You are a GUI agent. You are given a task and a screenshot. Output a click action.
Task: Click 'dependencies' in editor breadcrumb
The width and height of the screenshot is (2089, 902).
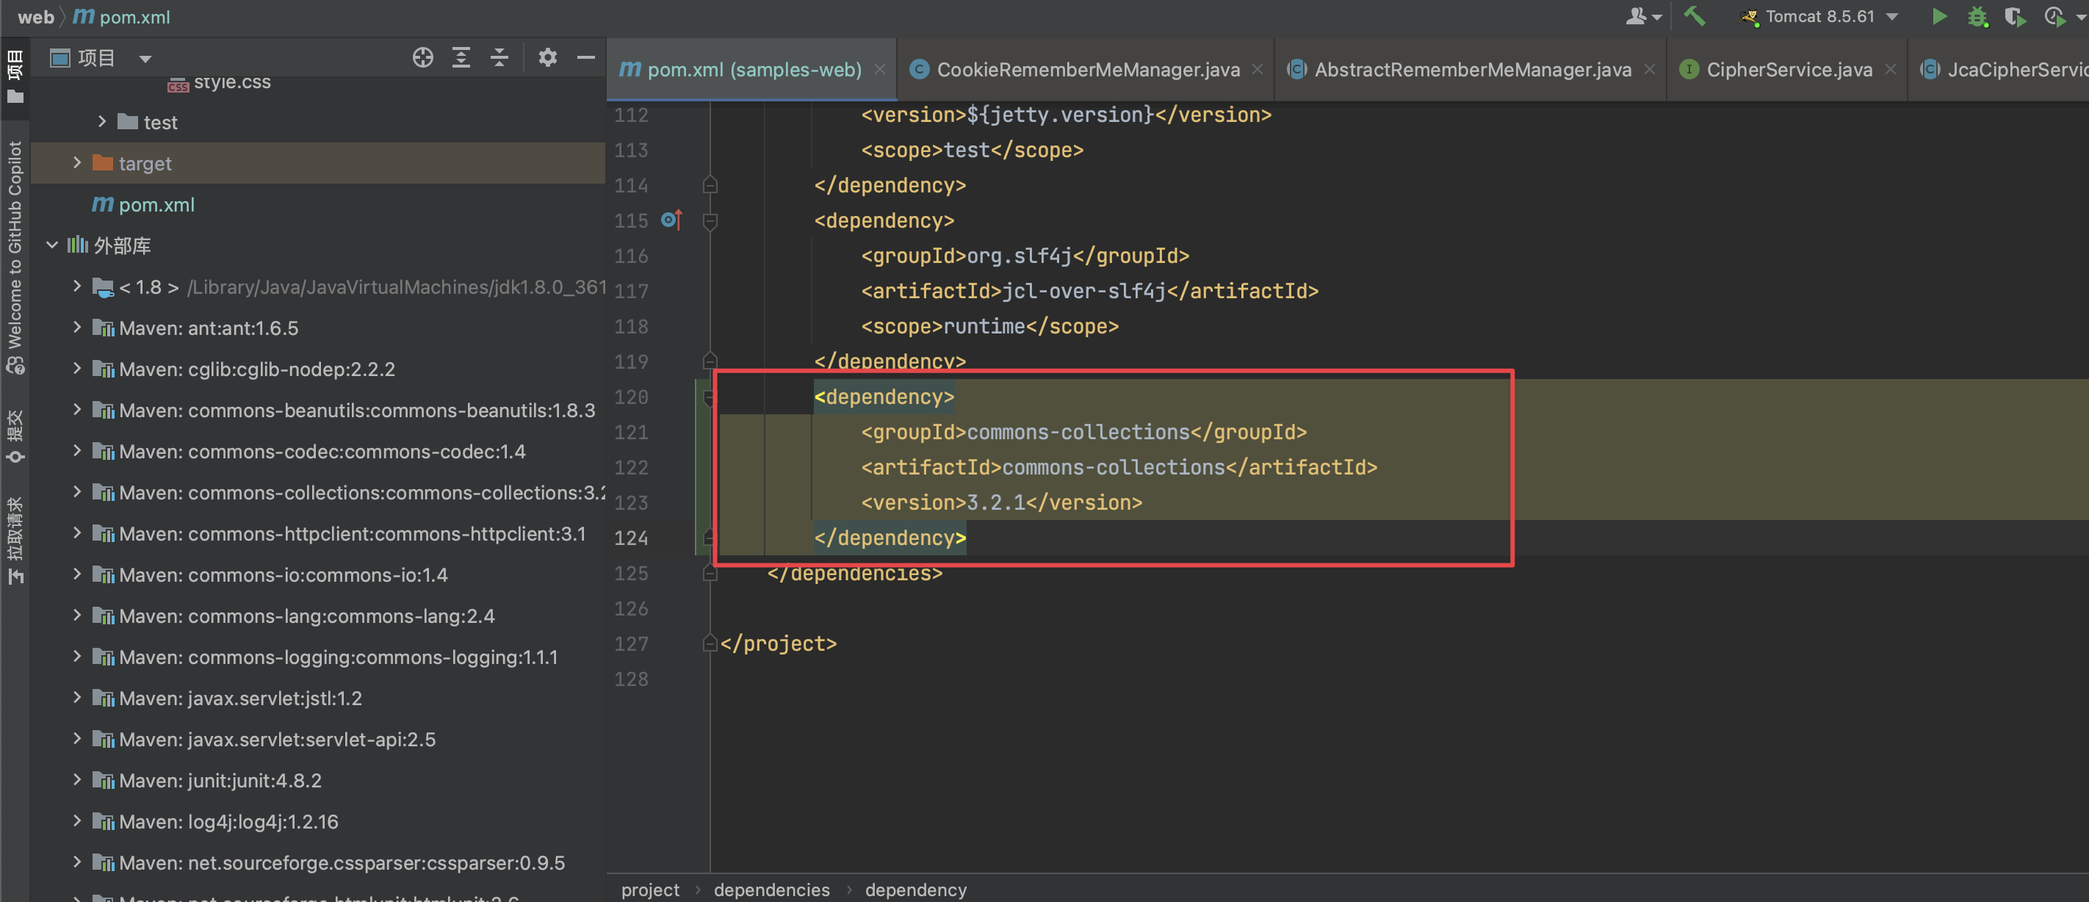point(771,890)
